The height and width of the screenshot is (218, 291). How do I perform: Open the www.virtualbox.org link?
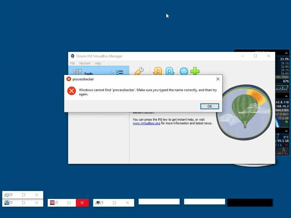coord(146,123)
